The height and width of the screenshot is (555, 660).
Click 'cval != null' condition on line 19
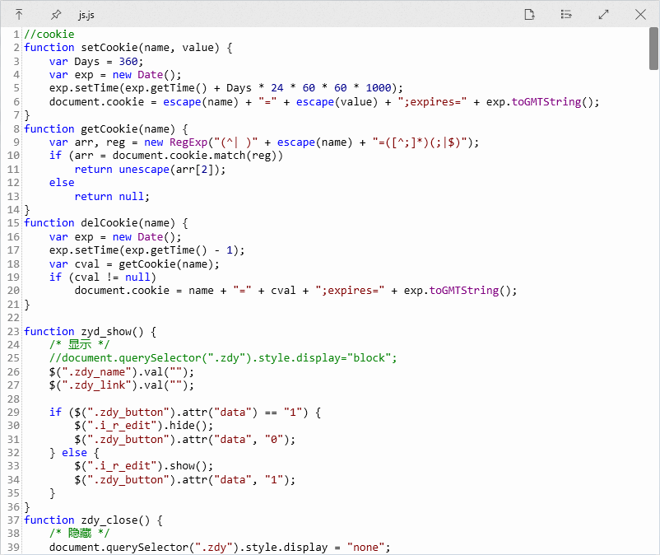pyautogui.click(x=113, y=277)
